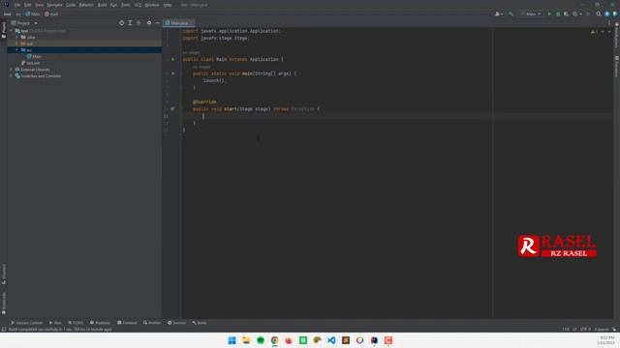The image size is (620, 348).
Task: Click the Windows Start button on taskbar
Action: [232, 340]
